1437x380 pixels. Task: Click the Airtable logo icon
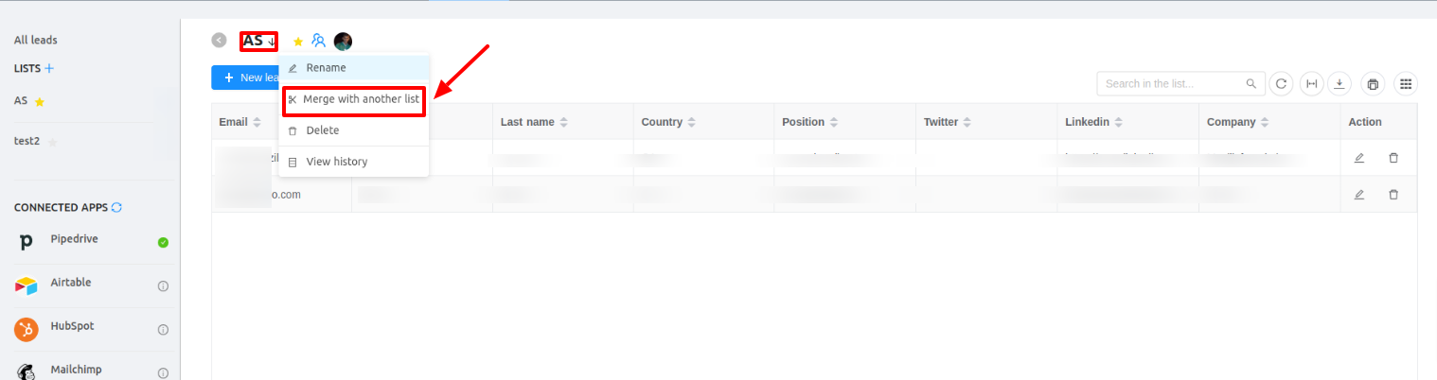pos(27,286)
